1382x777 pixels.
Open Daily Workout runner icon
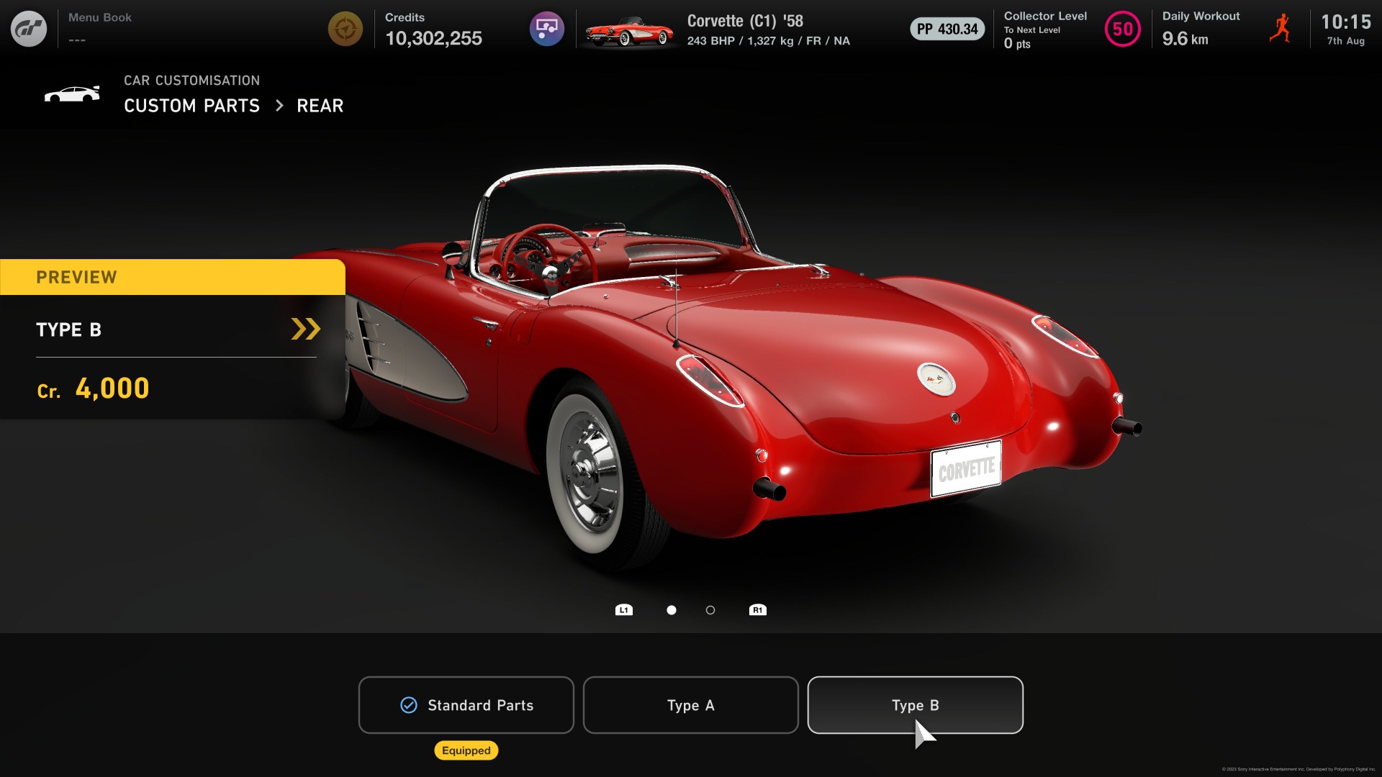tap(1281, 29)
